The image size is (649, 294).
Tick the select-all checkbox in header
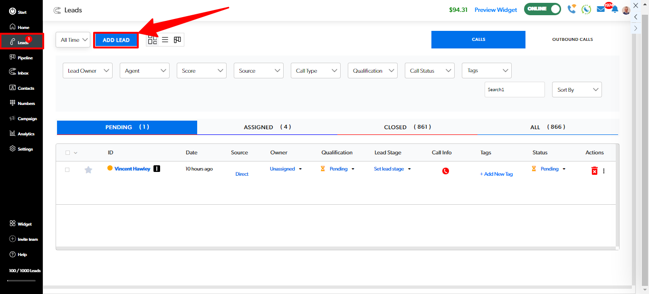pos(67,153)
